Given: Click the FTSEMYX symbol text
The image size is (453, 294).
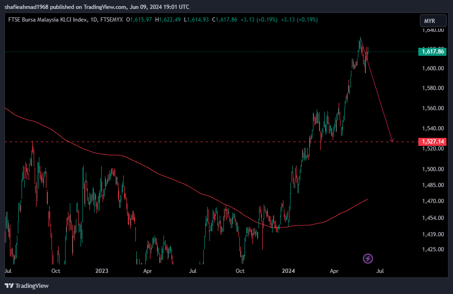Looking at the screenshot, I should [111, 20].
